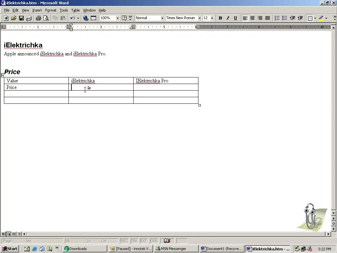
Task: Open the Style dropdown showing Normal
Action: click(162, 18)
